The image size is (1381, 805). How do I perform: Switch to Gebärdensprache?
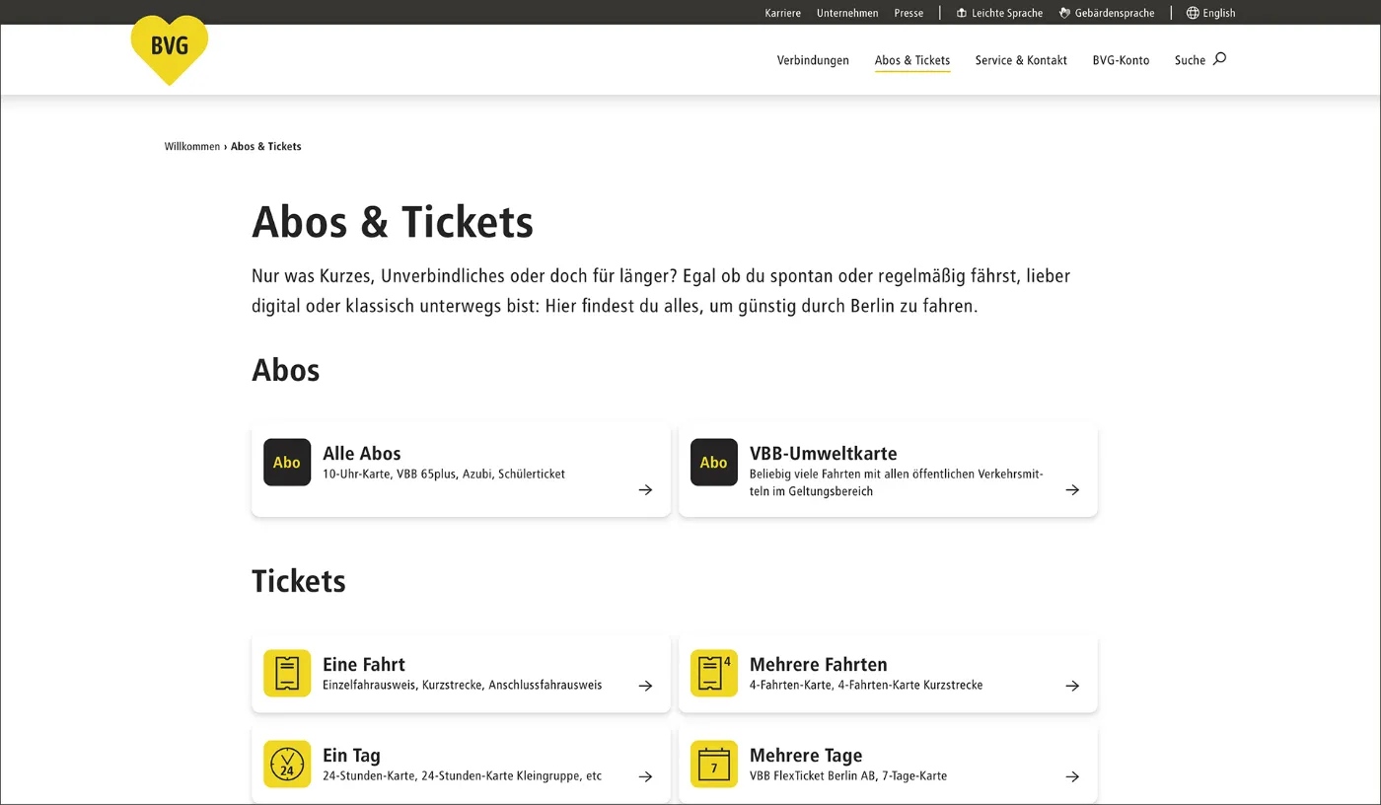pos(1115,13)
